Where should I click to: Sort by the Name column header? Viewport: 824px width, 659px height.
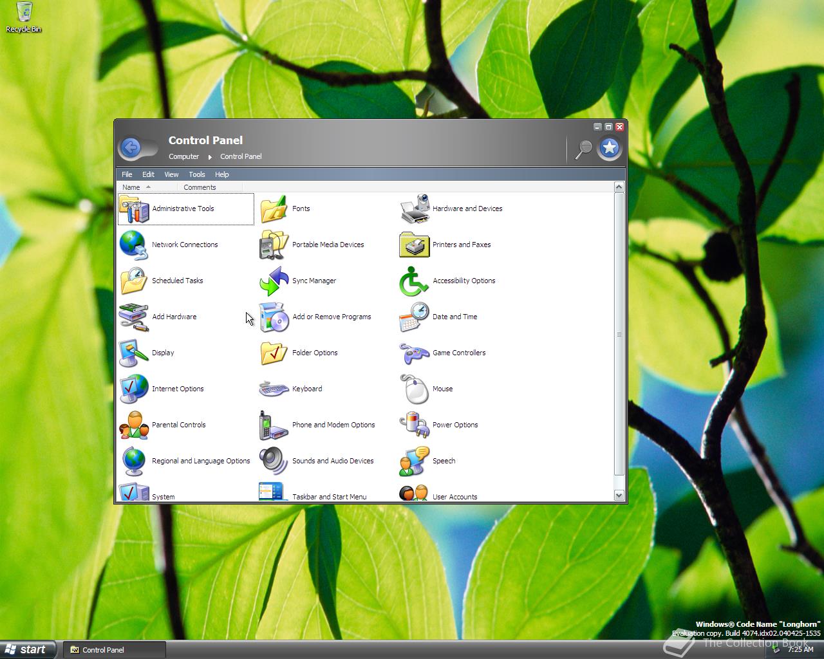click(x=148, y=187)
